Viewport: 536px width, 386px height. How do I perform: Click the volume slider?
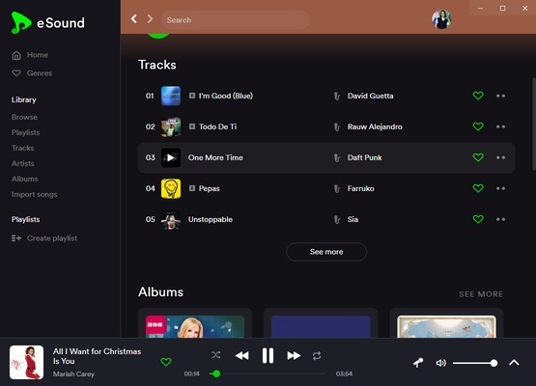[x=475, y=363]
